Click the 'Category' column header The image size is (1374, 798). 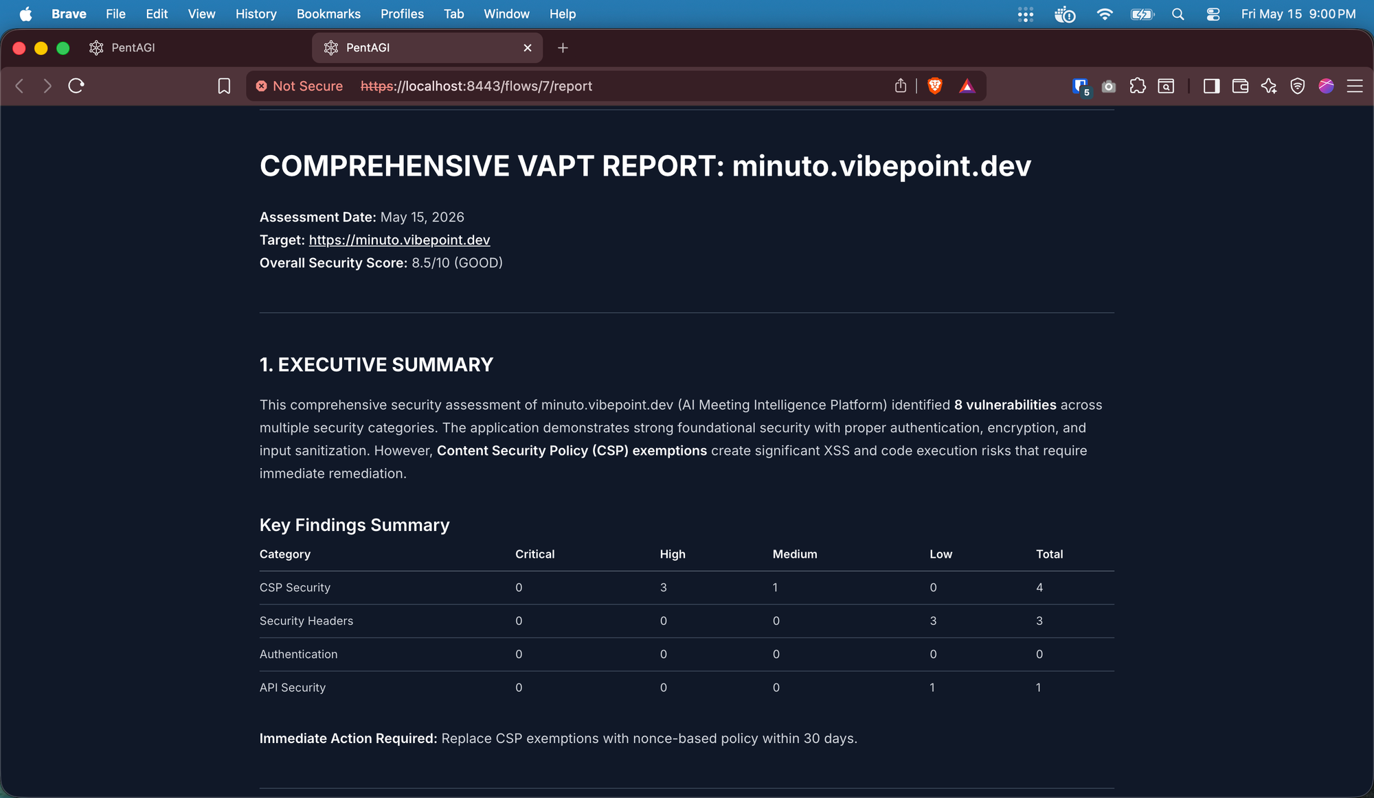285,554
